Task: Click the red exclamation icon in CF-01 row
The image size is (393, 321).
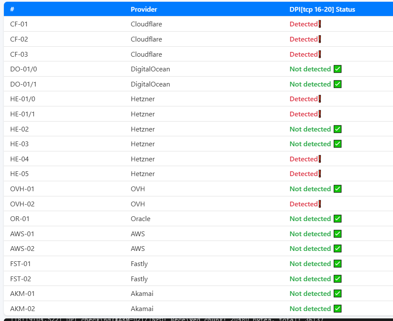Action: (x=320, y=24)
